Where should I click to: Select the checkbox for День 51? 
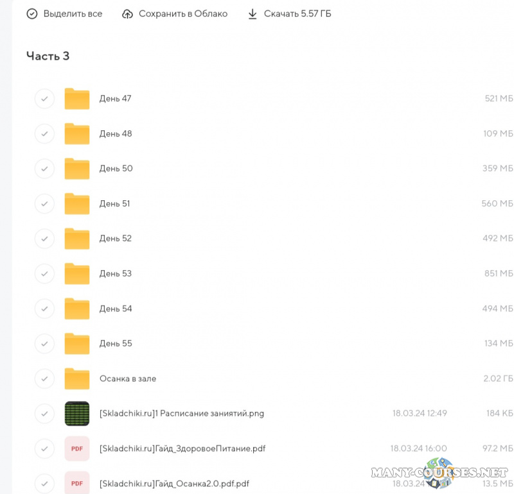(44, 204)
